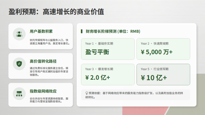The height and width of the screenshot is (115, 205).
Task: Click the label Year 3・爆发增长期
Action: pyautogui.click(x=99, y=69)
